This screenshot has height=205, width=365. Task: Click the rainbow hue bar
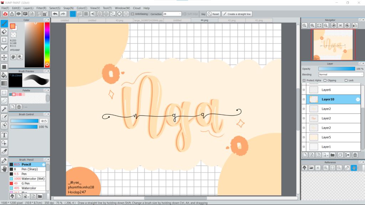(x=47, y=45)
